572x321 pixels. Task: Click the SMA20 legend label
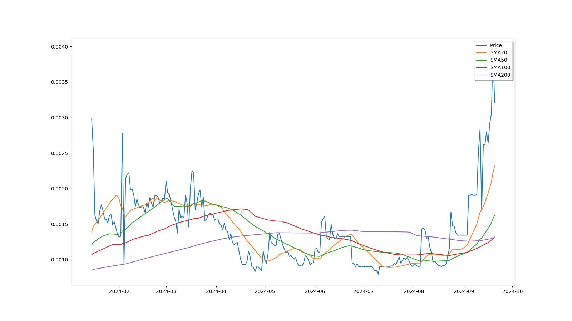tap(498, 52)
